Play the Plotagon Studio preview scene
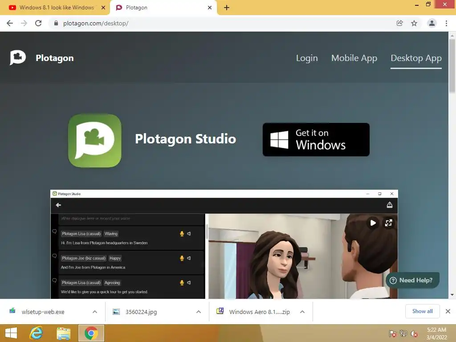Viewport: 456px width, 342px height. pos(373,223)
